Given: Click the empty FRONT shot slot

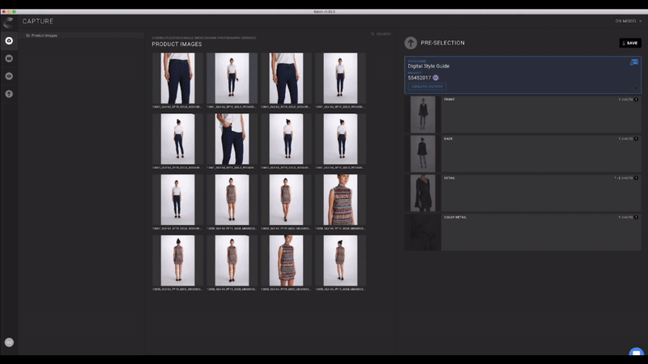Looking at the screenshot, I should tap(541, 114).
